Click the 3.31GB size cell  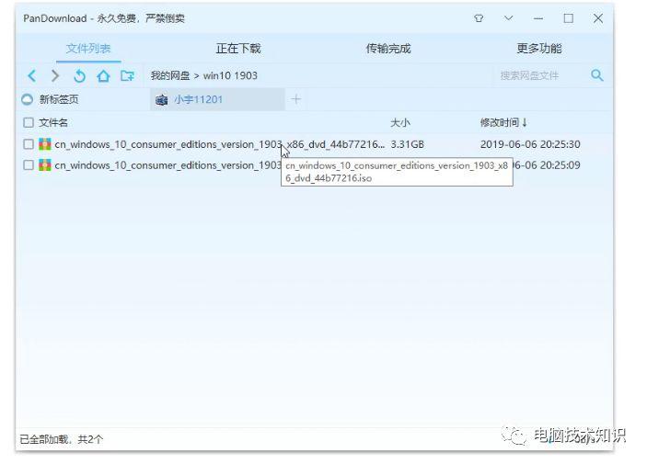[x=408, y=144]
